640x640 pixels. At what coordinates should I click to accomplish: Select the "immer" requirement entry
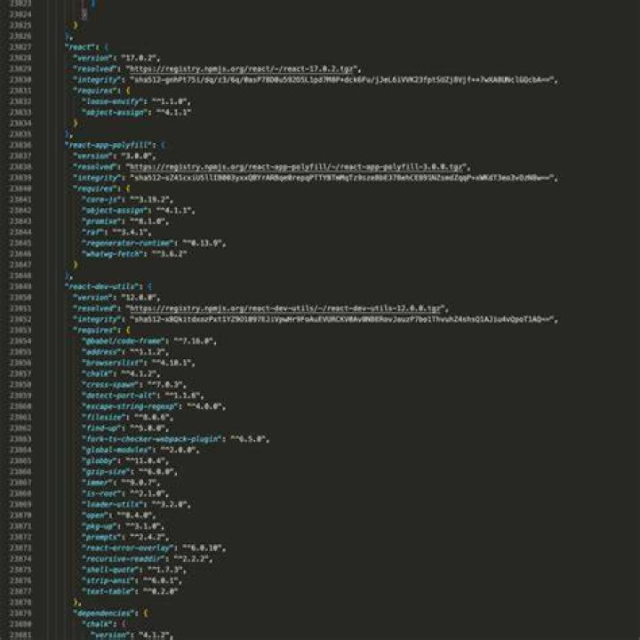pyautogui.click(x=121, y=483)
